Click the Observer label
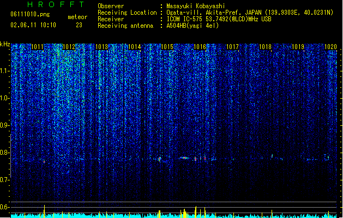This screenshot has width=343, height=218. point(111,6)
